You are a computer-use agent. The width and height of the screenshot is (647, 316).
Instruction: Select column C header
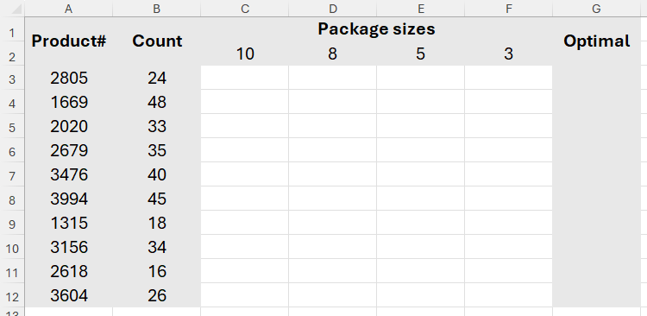245,9
